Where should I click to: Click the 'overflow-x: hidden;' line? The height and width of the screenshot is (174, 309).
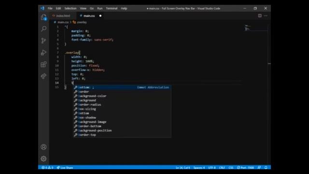tap(88, 70)
